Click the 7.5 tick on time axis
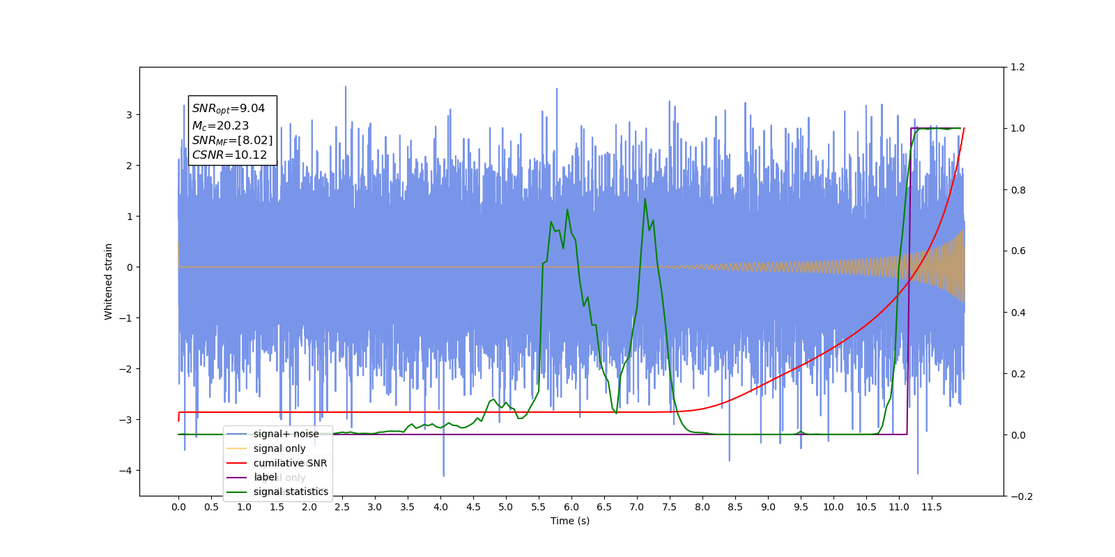Image resolution: width=1115 pixels, height=557 pixels. click(x=670, y=507)
